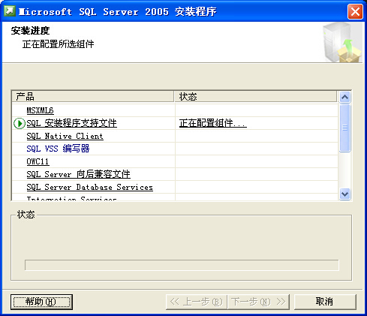Click the 正在配置组件... status link

coord(213,123)
